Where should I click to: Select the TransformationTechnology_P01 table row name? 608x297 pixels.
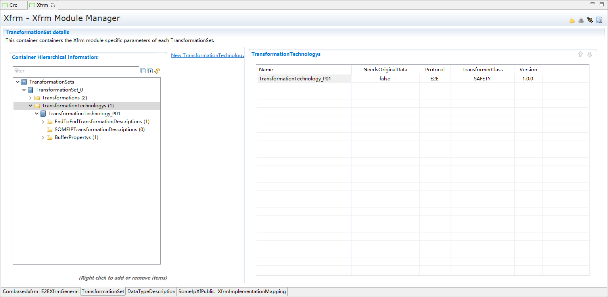pos(295,79)
